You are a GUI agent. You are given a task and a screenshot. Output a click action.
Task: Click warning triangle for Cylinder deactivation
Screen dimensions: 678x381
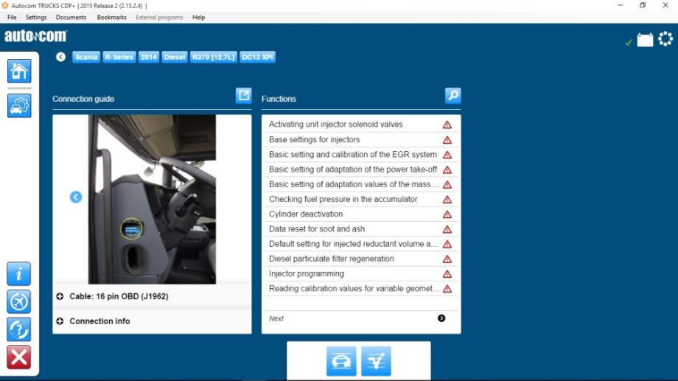tap(447, 214)
